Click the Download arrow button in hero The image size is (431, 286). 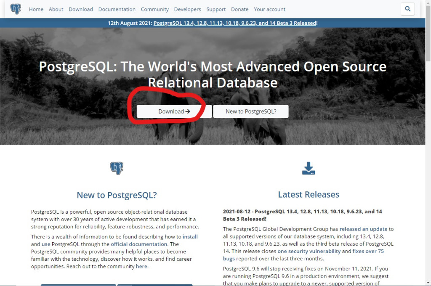pos(174,111)
